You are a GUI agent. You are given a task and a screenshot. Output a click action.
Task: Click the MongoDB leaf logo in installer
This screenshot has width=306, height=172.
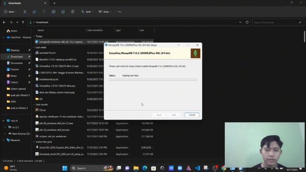point(196,54)
